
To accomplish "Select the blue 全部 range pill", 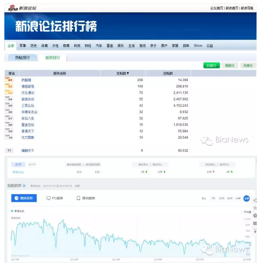I will tap(247, 198).
